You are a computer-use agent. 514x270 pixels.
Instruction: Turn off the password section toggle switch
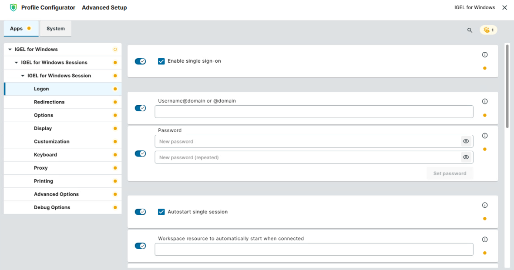coord(140,153)
